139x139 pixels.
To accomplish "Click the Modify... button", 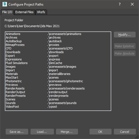I will point(124,35).
